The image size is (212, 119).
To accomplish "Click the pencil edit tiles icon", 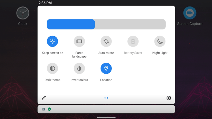I will pyautogui.click(x=44, y=98).
